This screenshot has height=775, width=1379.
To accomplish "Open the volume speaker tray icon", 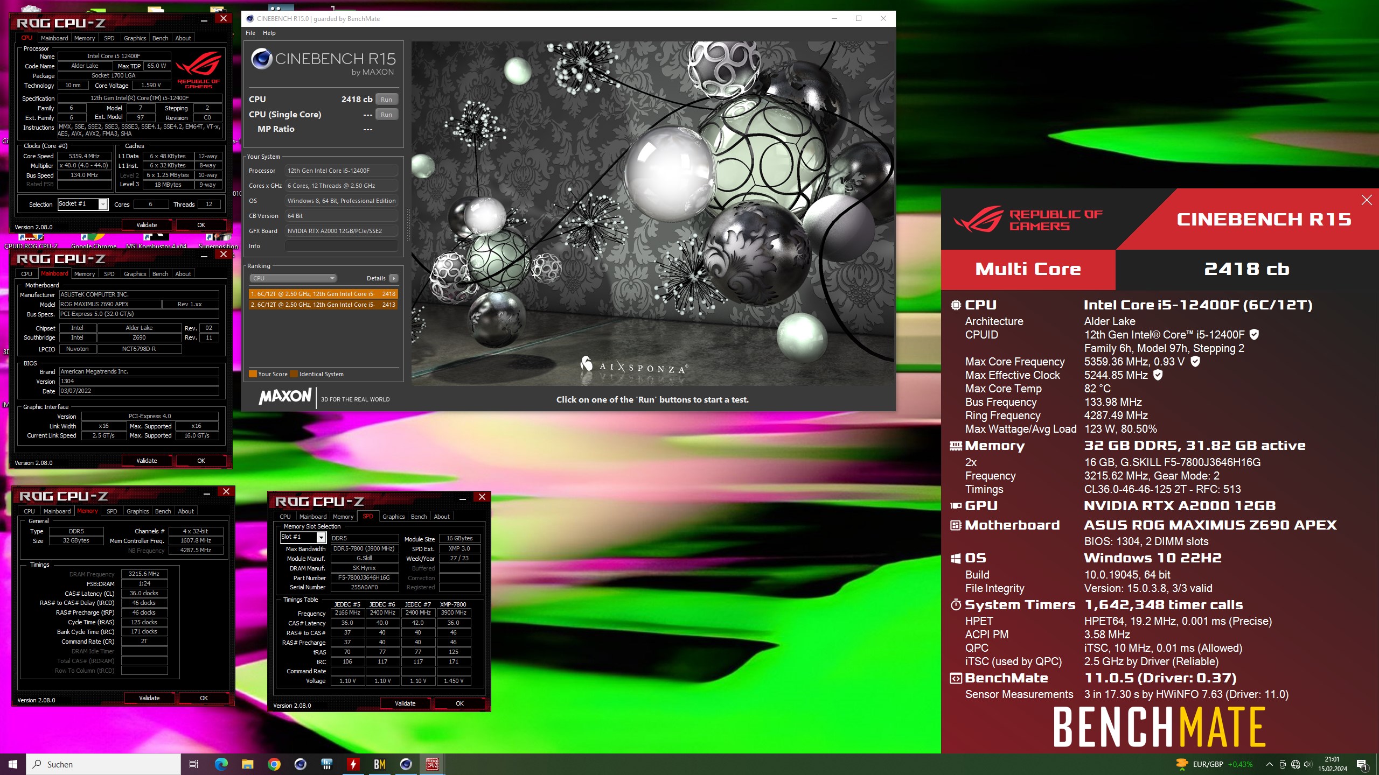I will click(1308, 764).
